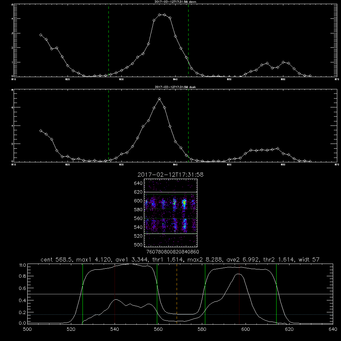Click the 'max1 4.120' value in stats line
Image resolution: width=341 pixels, height=341 pixels.
(x=94, y=260)
